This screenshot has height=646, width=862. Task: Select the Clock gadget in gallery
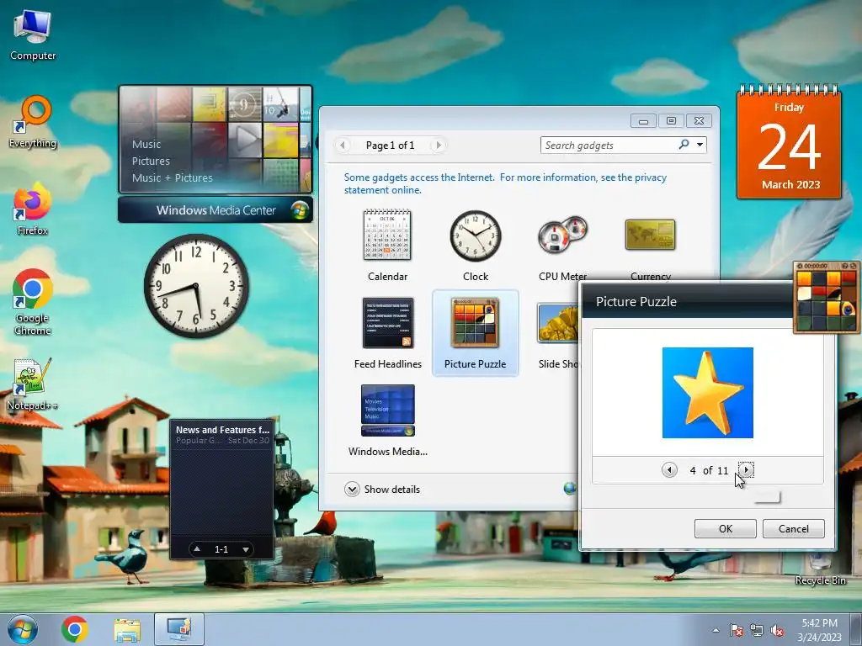[476, 246]
